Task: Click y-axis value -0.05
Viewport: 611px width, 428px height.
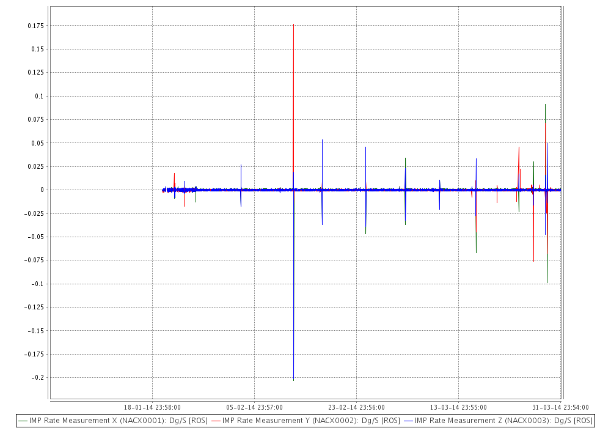Action: 36,237
